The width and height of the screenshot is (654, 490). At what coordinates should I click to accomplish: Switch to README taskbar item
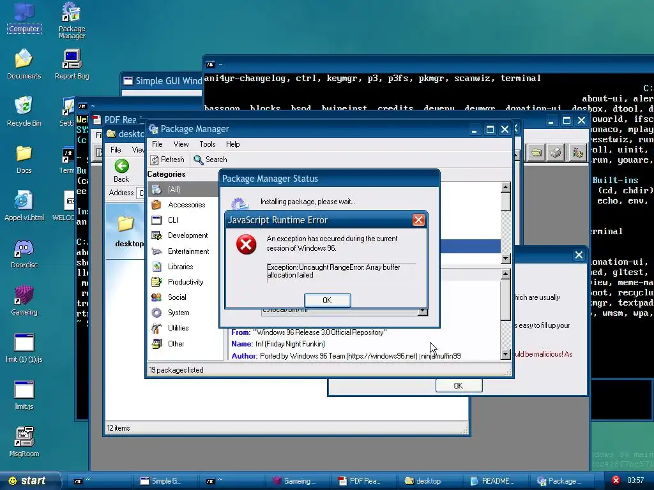(496, 481)
